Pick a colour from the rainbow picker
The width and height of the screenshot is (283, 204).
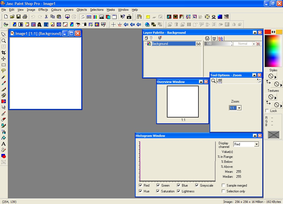click(x=273, y=51)
